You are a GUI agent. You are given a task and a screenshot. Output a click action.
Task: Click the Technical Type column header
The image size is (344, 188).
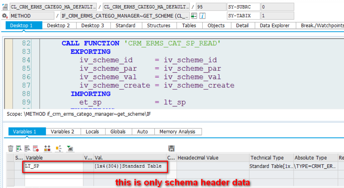[271, 157]
